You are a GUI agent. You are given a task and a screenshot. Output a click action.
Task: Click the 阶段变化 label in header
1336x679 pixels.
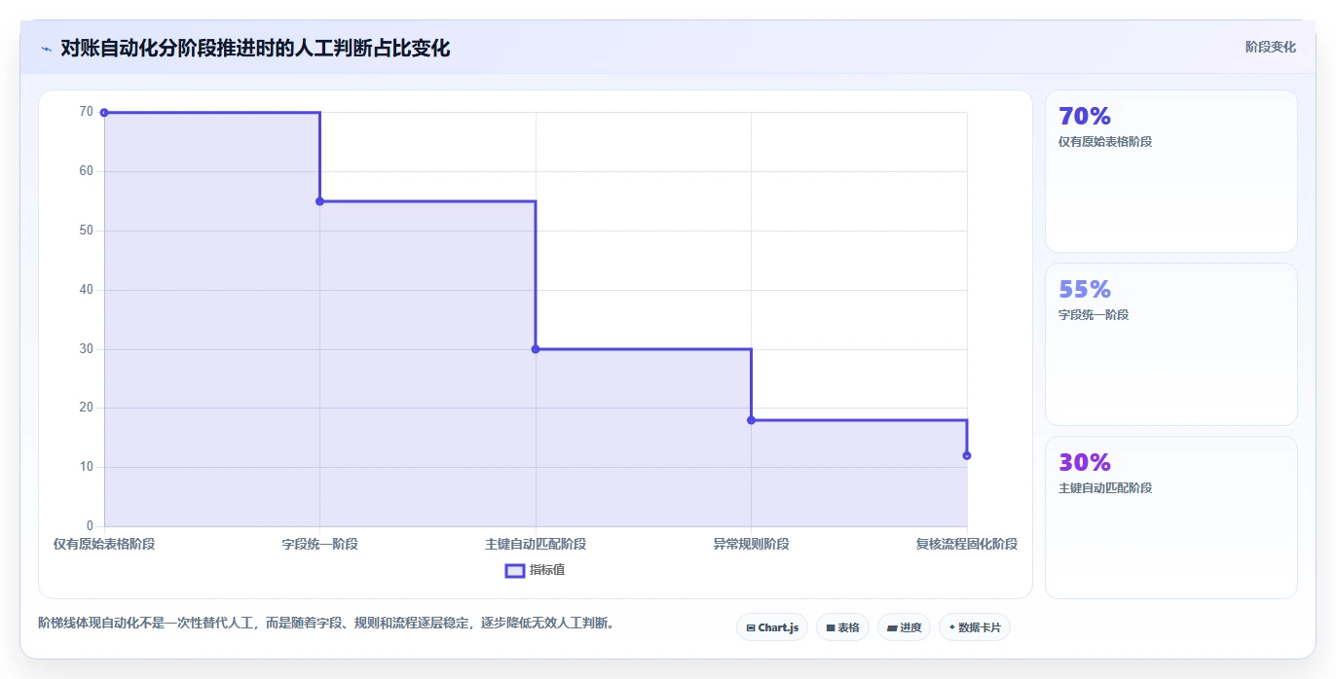point(1270,47)
